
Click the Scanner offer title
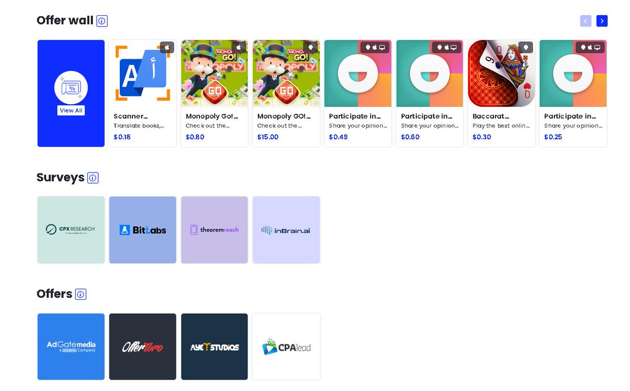131,116
